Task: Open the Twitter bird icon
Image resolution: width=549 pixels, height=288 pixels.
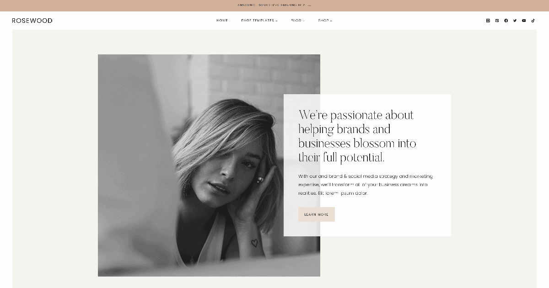Action: tap(515, 21)
